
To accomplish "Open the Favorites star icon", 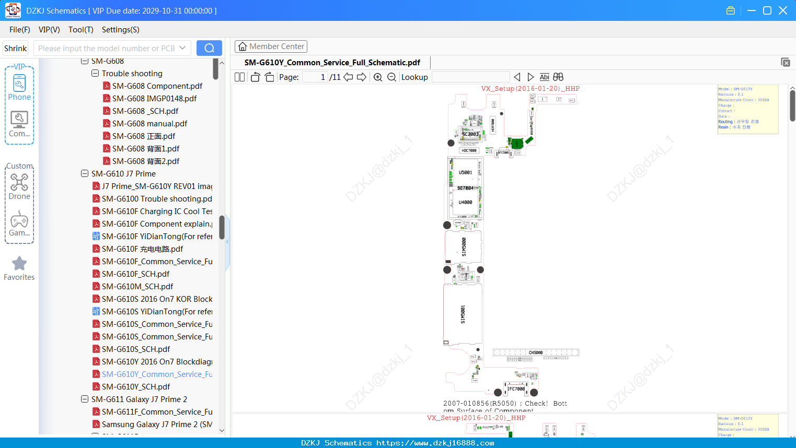I will 19,268.
